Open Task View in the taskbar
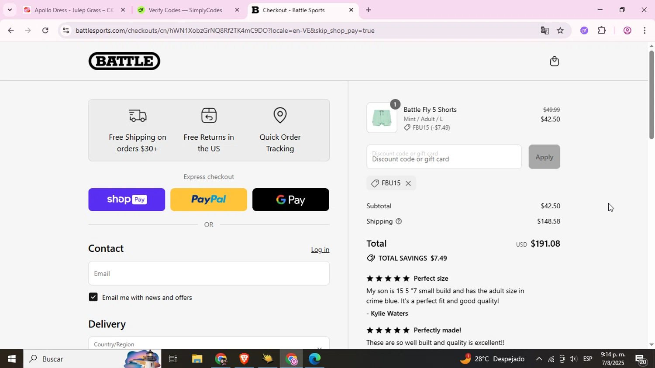Viewport: 655px width, 368px height. [x=173, y=359]
